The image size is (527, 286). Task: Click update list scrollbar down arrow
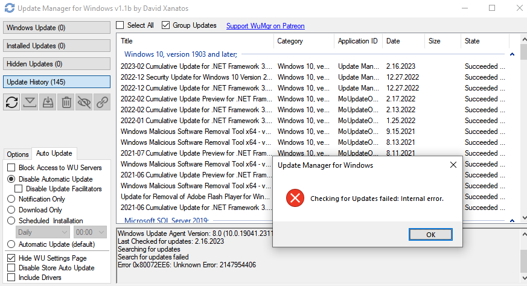click(524, 218)
